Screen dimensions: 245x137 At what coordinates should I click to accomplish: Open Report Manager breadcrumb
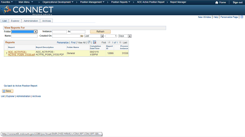pyautogui.click(x=178, y=2)
